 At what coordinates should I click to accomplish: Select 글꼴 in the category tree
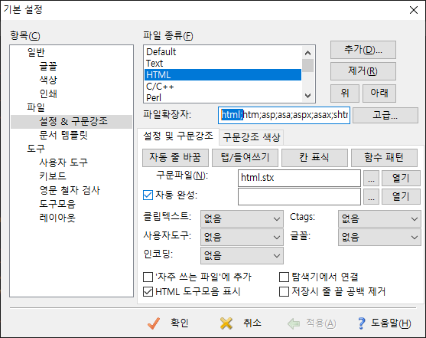[48, 66]
